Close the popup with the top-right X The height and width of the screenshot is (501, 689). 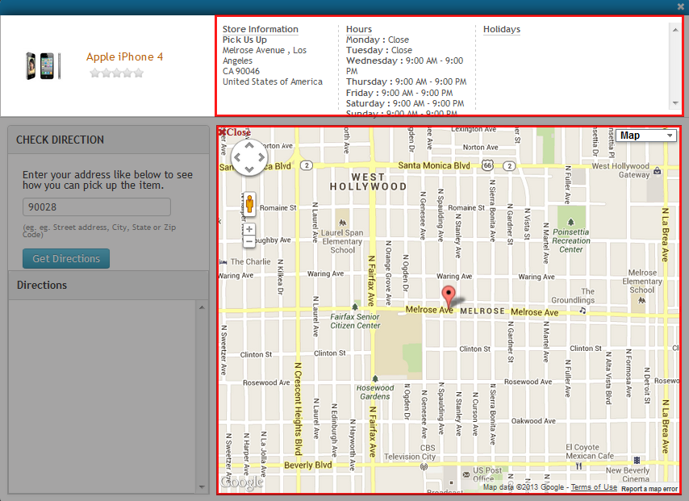tap(681, 6)
